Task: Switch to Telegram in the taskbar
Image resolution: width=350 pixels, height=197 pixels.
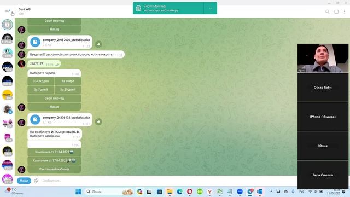Action: 250,192
